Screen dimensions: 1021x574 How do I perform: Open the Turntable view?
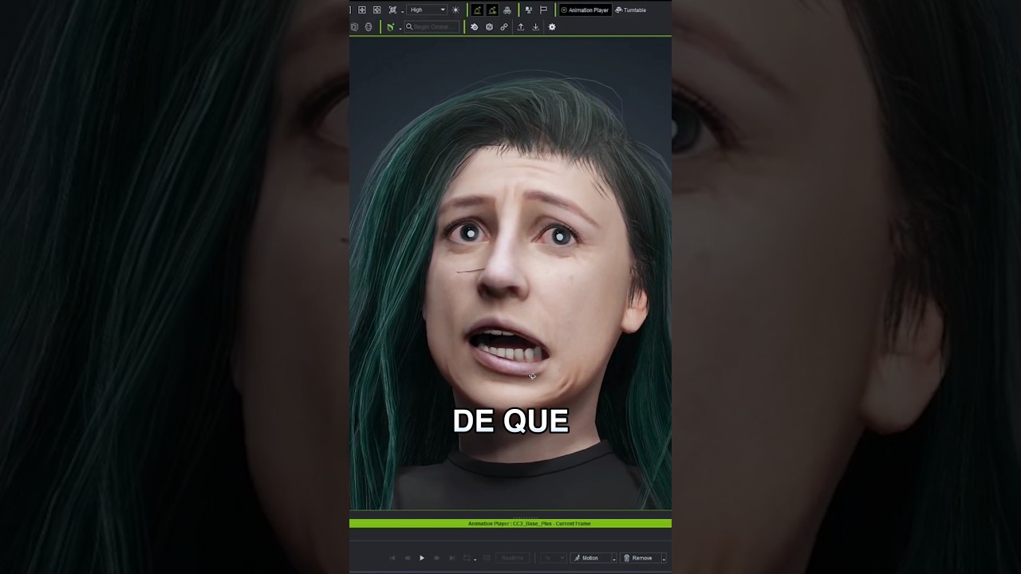631,10
